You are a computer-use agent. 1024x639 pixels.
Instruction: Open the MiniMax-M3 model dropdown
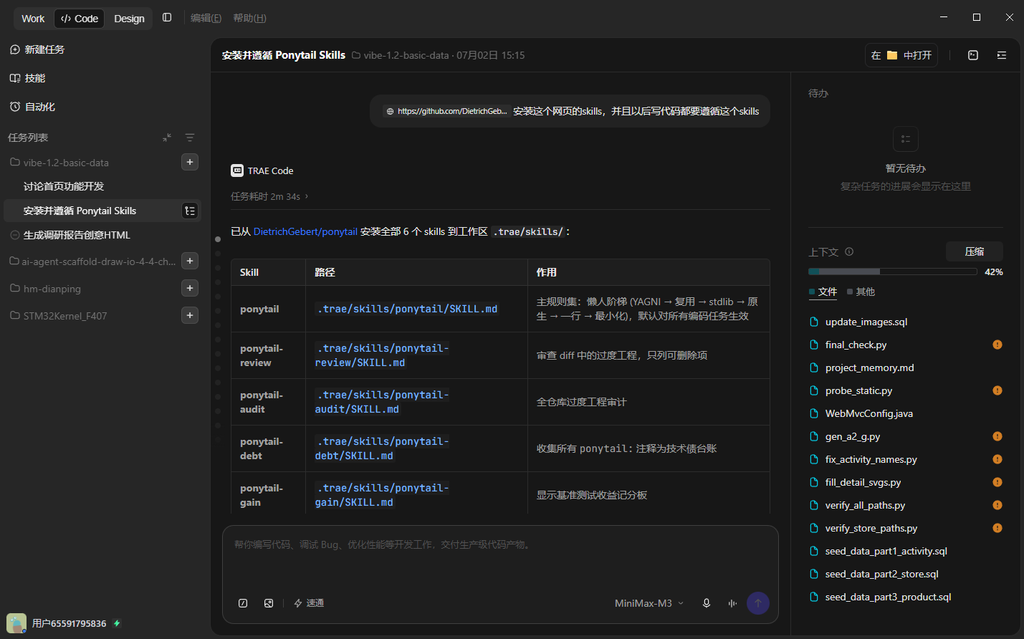click(649, 603)
